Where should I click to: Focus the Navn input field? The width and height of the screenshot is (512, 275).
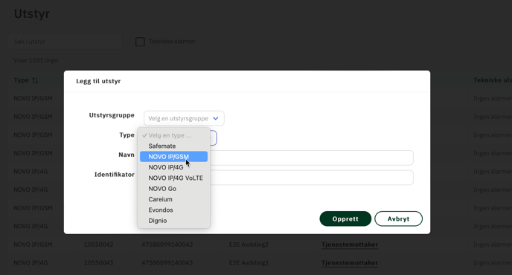pos(312,158)
